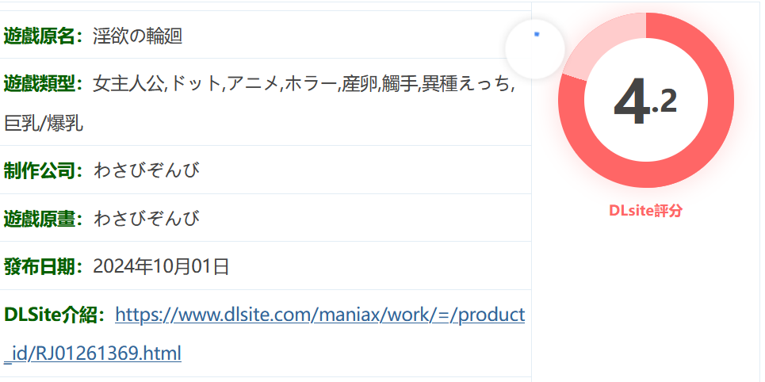Click the 制作公司 label

click(43, 170)
